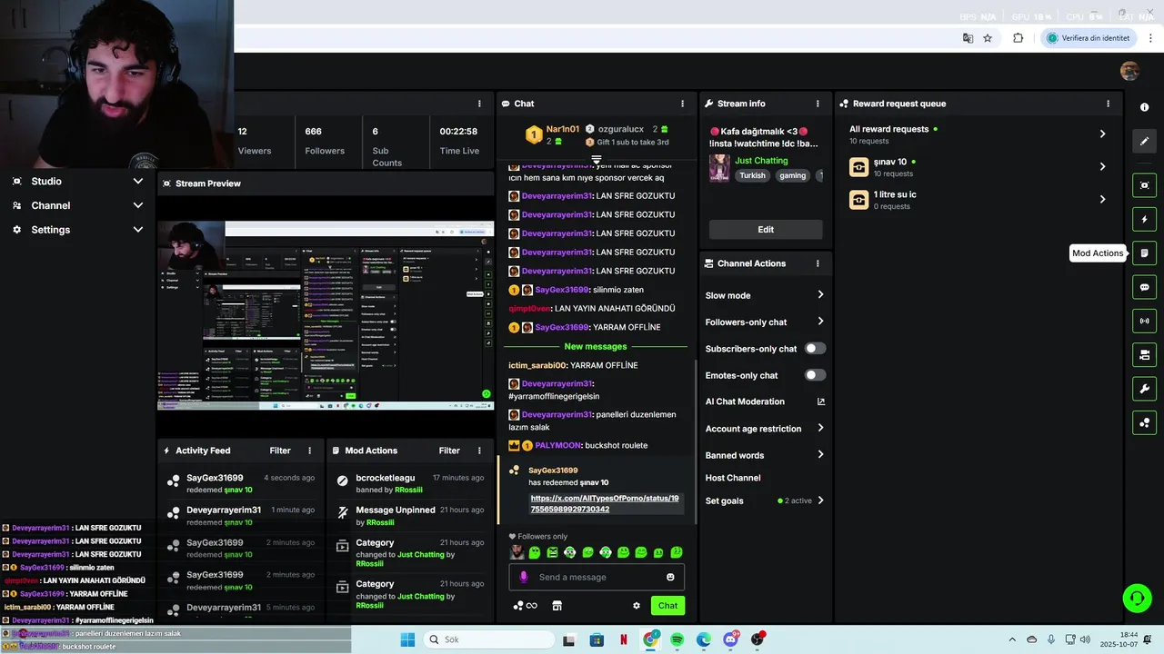The width and height of the screenshot is (1164, 654).
Task: Bookmark this page with the star icon
Action: click(x=988, y=38)
